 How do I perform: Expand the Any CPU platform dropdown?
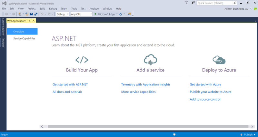(81, 14)
